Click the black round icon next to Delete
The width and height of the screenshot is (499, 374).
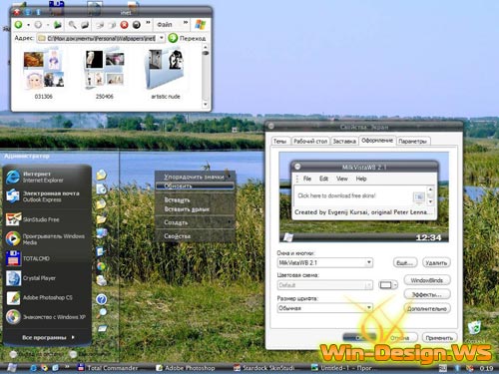click(137, 25)
